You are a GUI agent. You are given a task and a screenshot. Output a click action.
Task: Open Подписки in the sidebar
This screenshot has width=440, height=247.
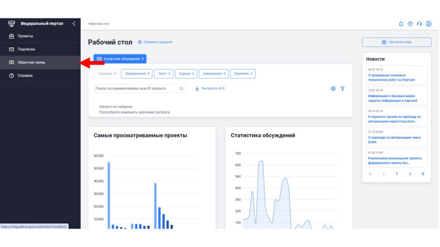[x=26, y=49]
